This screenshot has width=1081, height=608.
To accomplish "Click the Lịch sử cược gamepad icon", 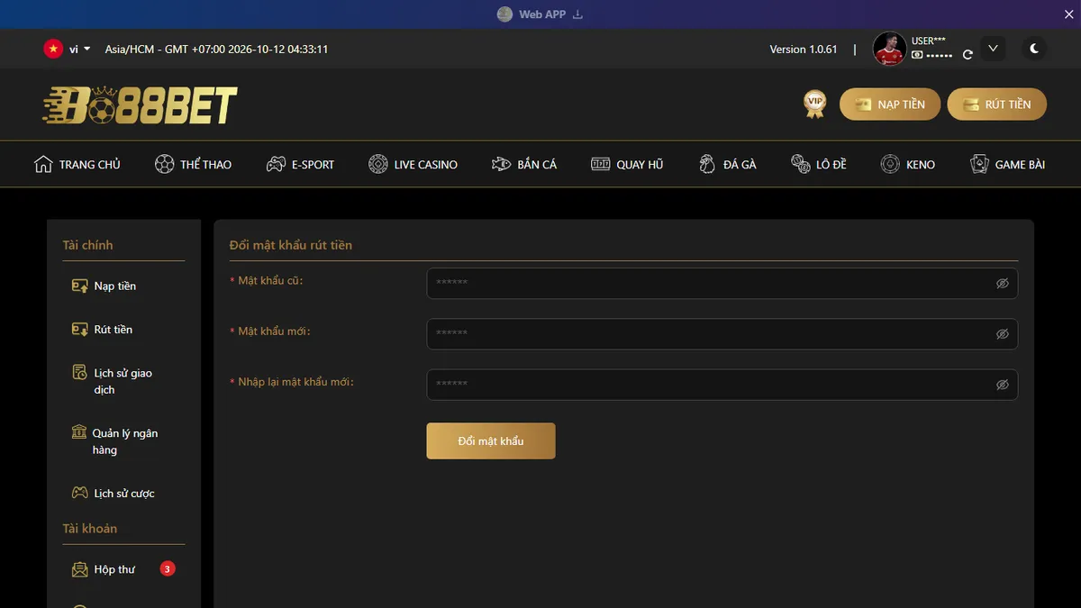I will coord(79,494).
